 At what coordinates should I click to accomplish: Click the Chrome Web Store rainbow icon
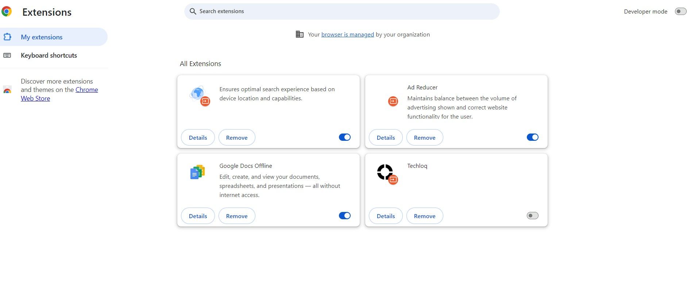[7, 90]
